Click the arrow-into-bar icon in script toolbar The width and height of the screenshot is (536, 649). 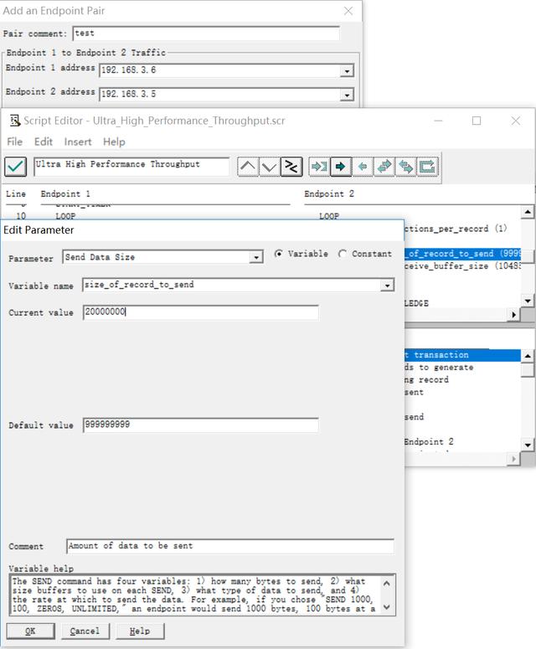point(319,167)
